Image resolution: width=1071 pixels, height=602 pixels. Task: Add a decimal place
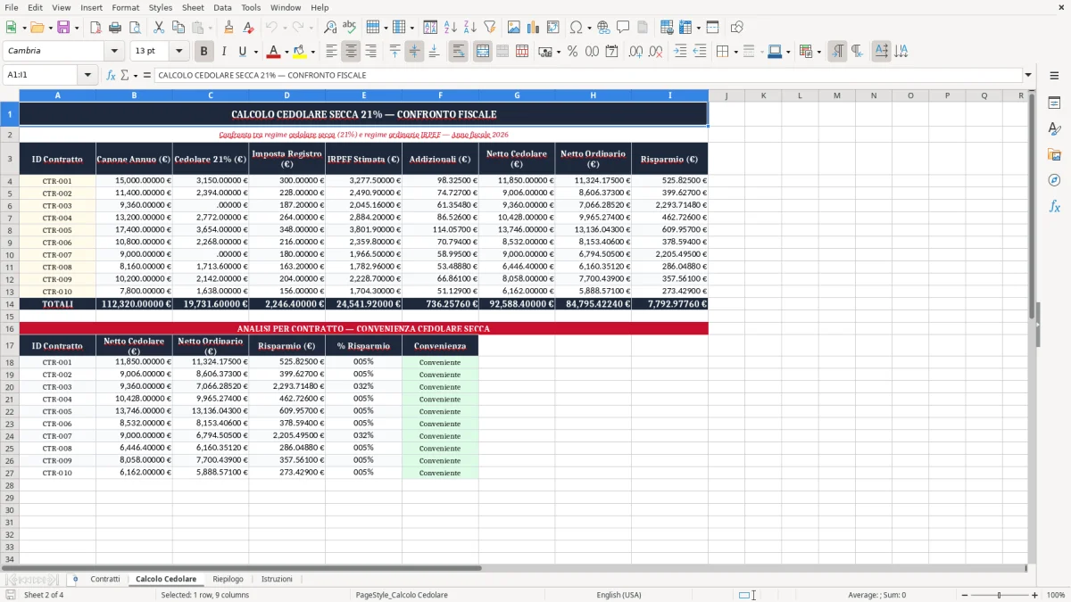635,52
